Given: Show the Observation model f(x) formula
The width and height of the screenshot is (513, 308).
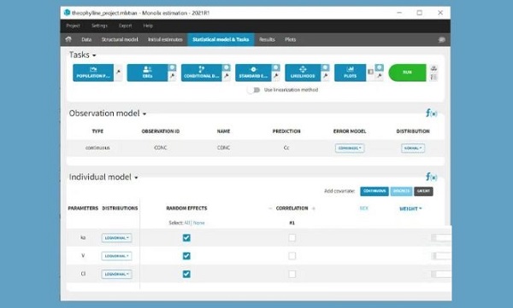Looking at the screenshot, I should click(x=431, y=113).
